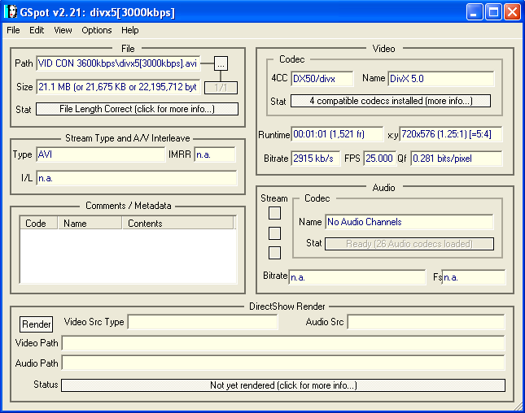Open the Help menu

click(x=130, y=30)
